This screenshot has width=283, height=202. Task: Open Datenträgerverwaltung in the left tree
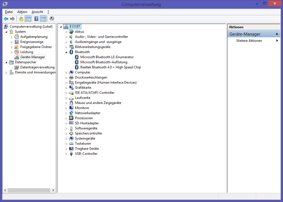pyautogui.click(x=37, y=67)
